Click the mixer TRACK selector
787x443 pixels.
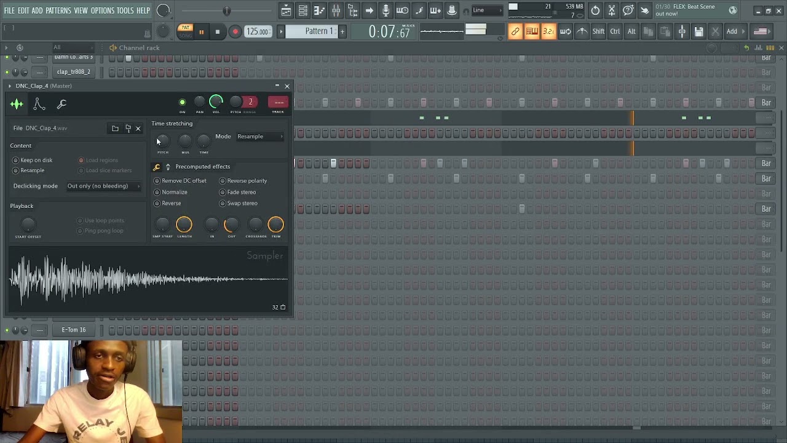click(x=279, y=102)
